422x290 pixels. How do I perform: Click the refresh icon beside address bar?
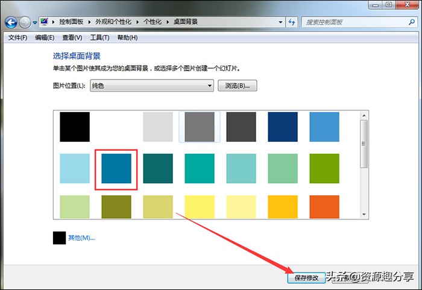point(292,22)
